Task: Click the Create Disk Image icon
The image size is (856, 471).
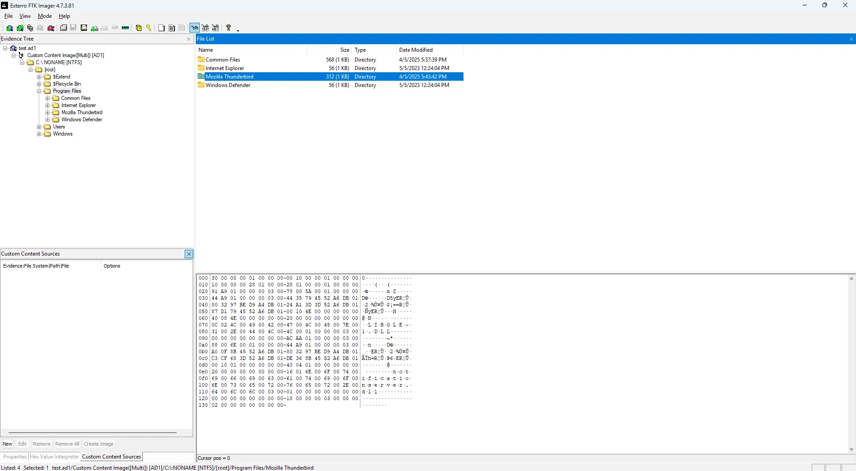Action: [63, 28]
